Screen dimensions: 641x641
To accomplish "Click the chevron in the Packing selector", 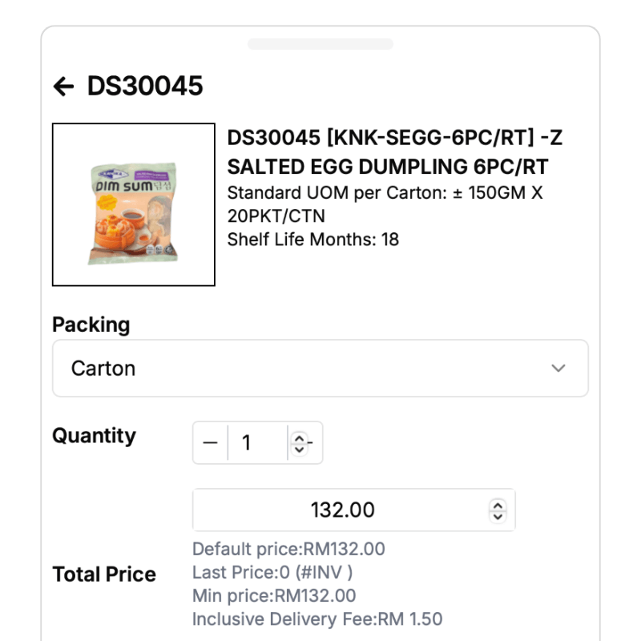I will [558, 368].
